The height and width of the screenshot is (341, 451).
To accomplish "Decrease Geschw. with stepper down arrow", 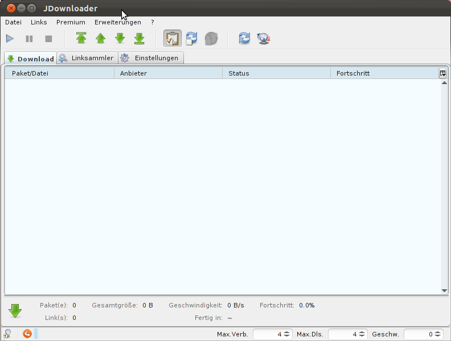I will [438, 336].
